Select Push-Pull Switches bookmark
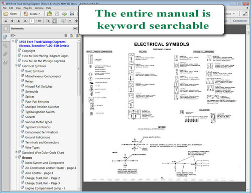251x193 pixels. point(37,102)
